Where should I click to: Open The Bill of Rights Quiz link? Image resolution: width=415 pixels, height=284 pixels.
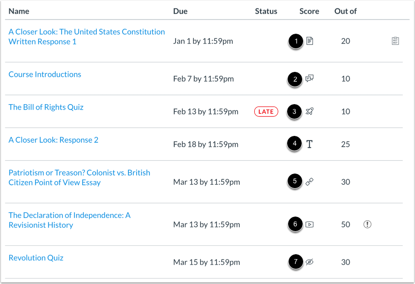(46, 107)
